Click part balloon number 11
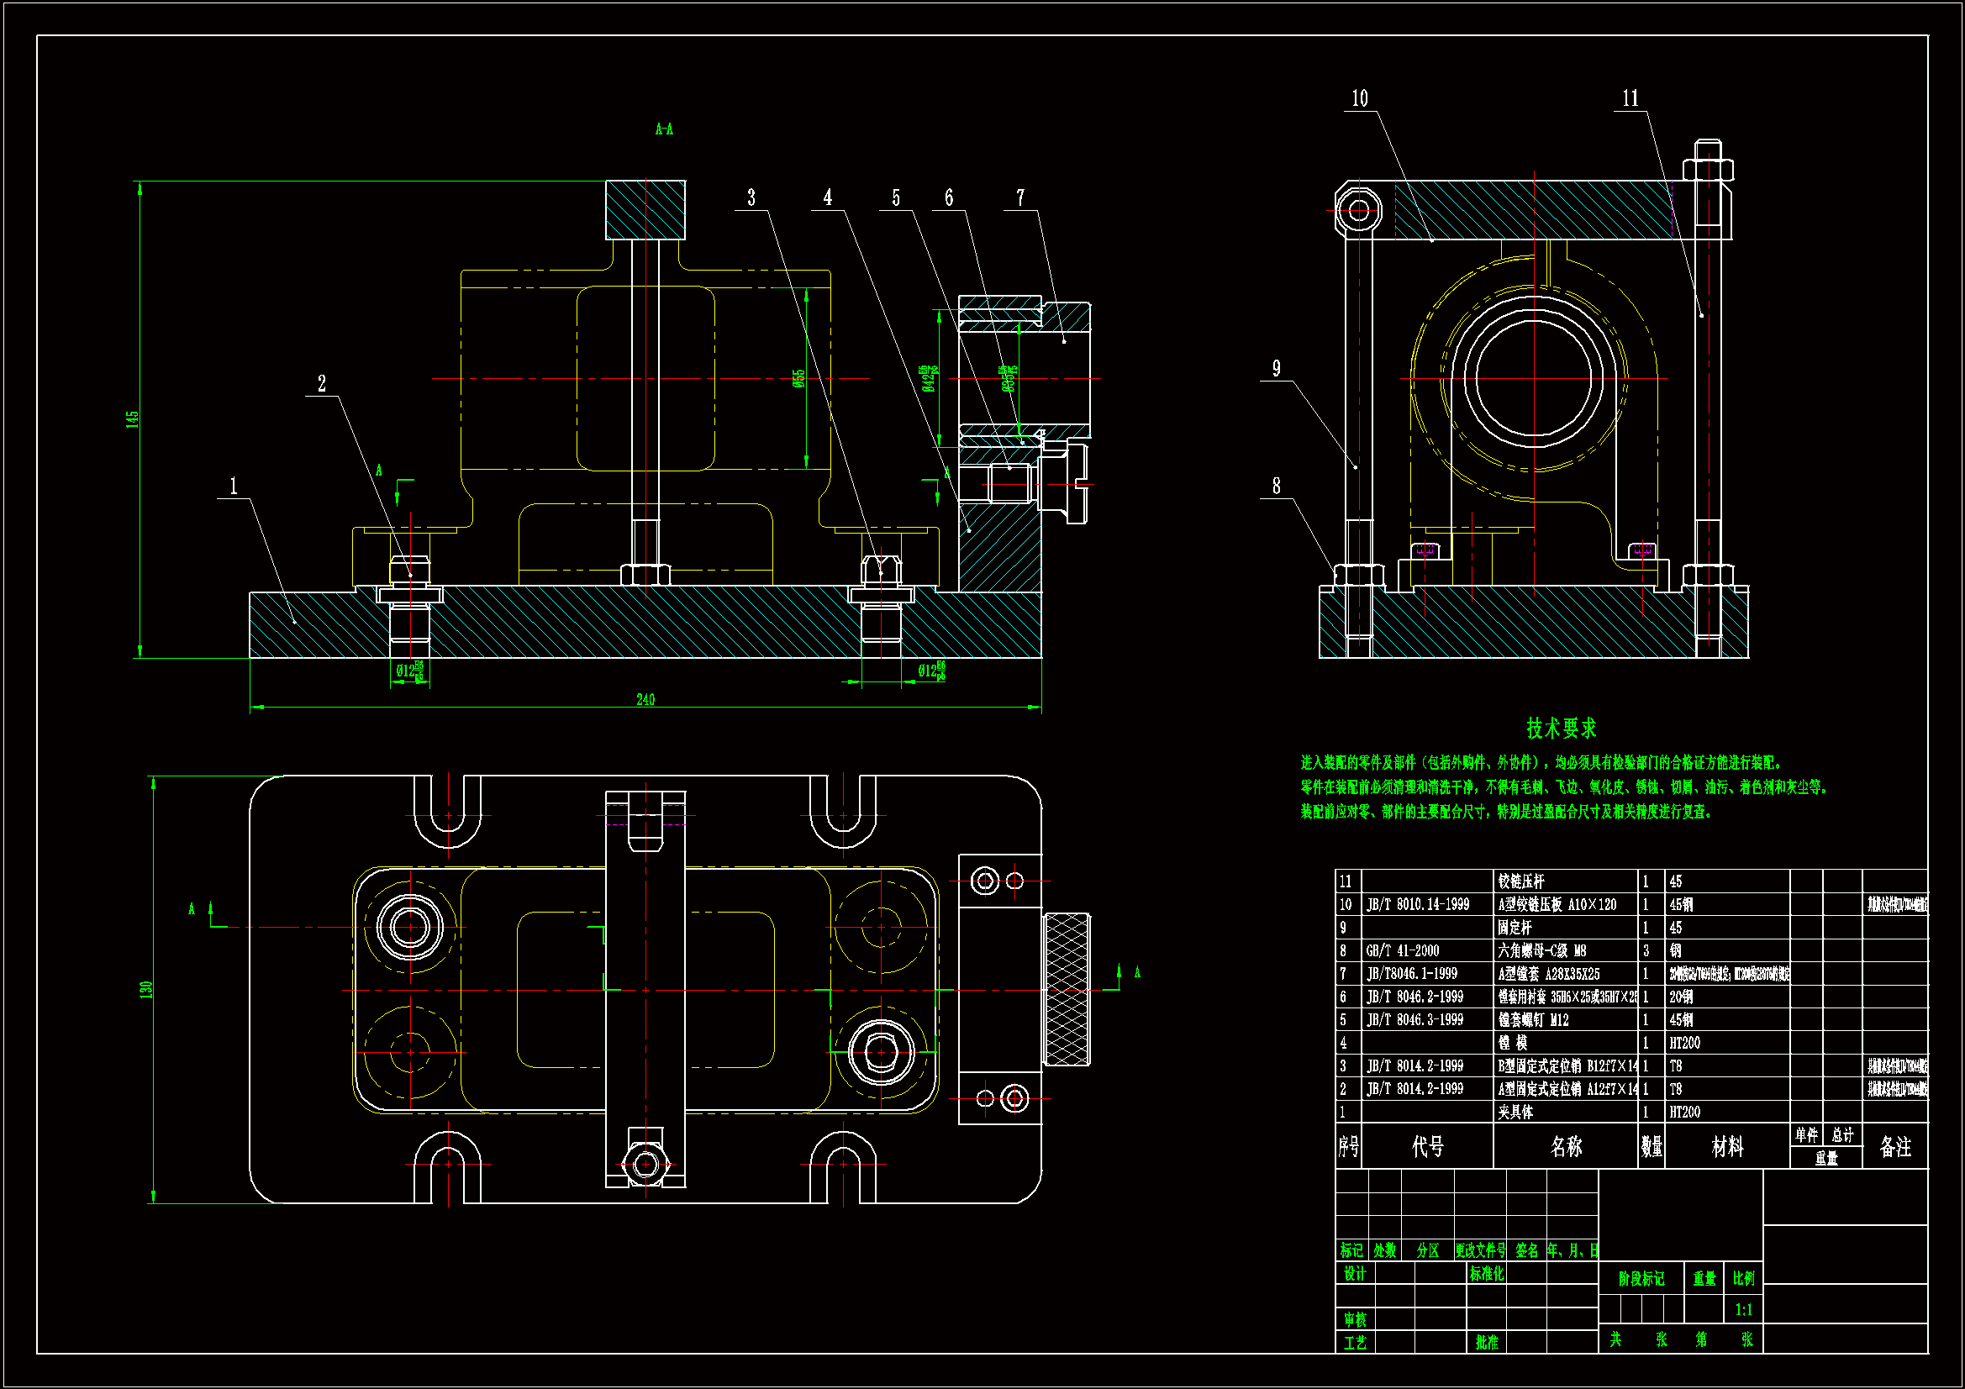The height and width of the screenshot is (1389, 1965). [x=1630, y=98]
